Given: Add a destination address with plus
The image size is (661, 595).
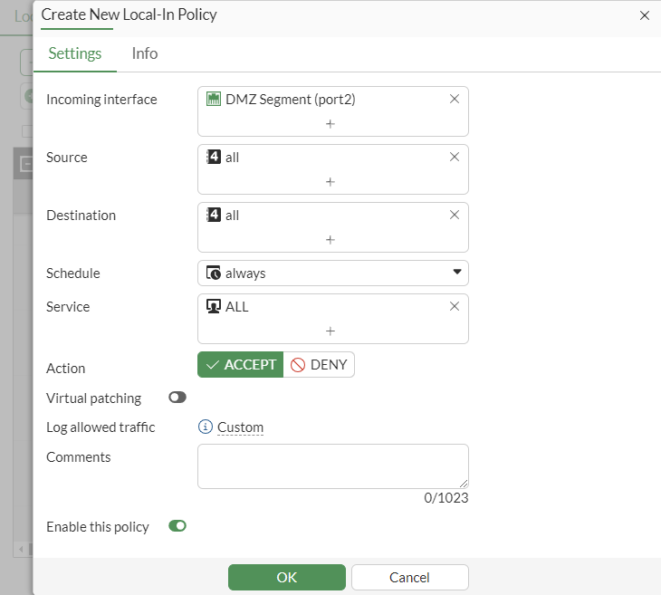Looking at the screenshot, I should [330, 239].
